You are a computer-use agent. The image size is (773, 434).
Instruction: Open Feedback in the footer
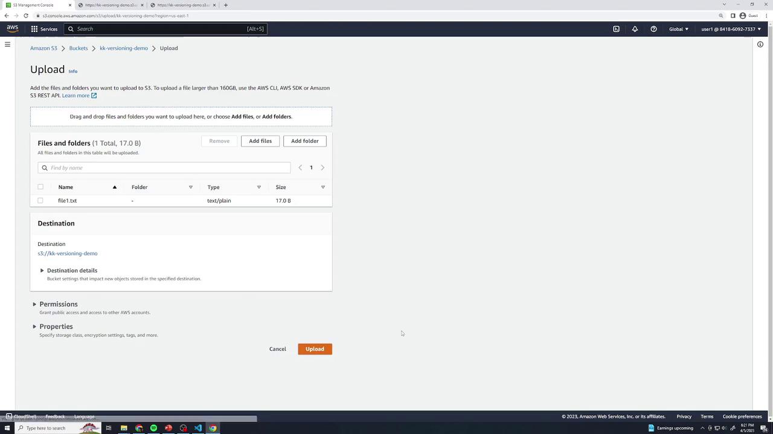[55, 417]
